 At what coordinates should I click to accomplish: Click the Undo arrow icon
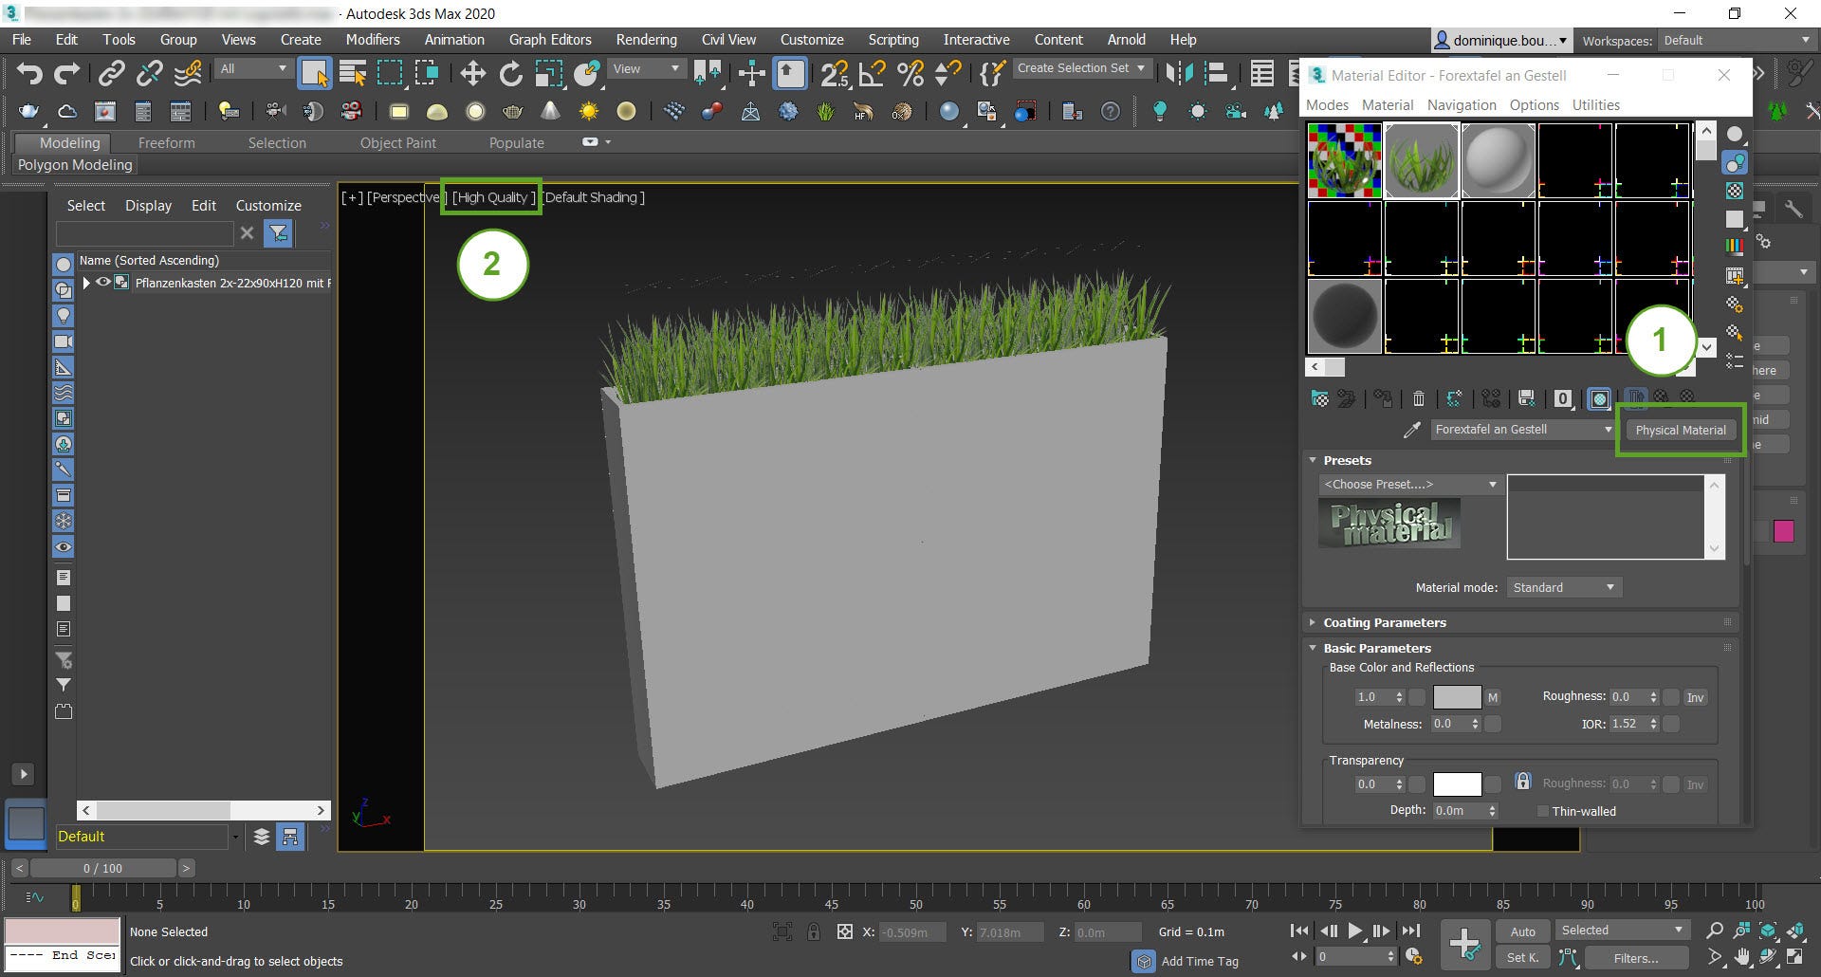(29, 73)
